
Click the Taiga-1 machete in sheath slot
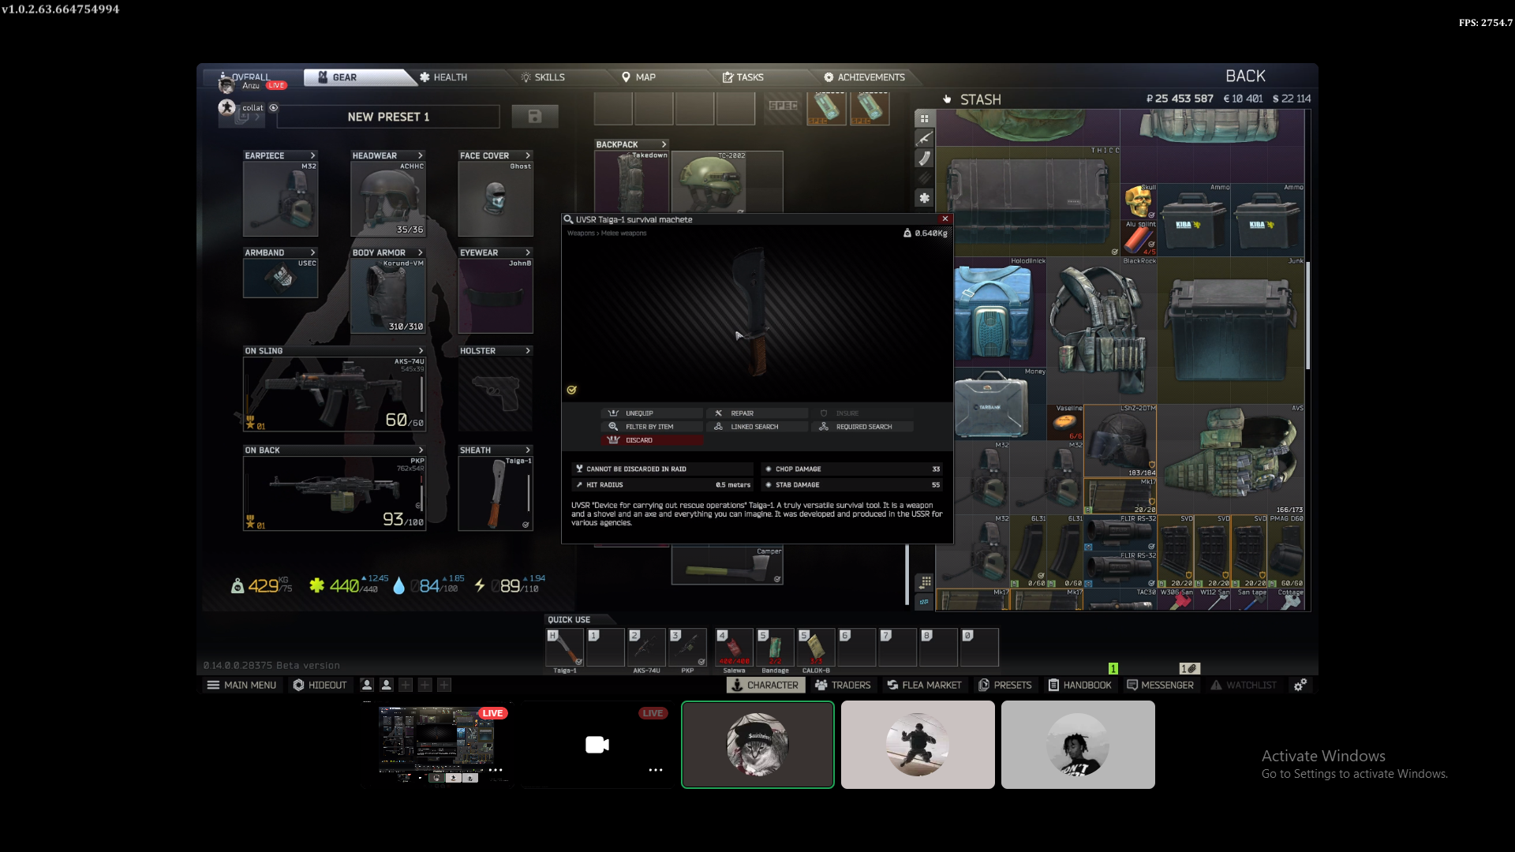[496, 493]
